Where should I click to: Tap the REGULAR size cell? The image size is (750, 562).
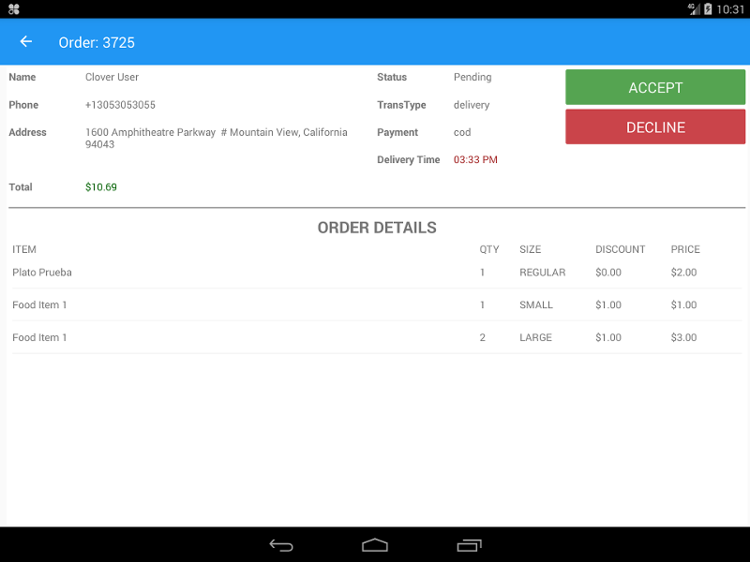[543, 273]
